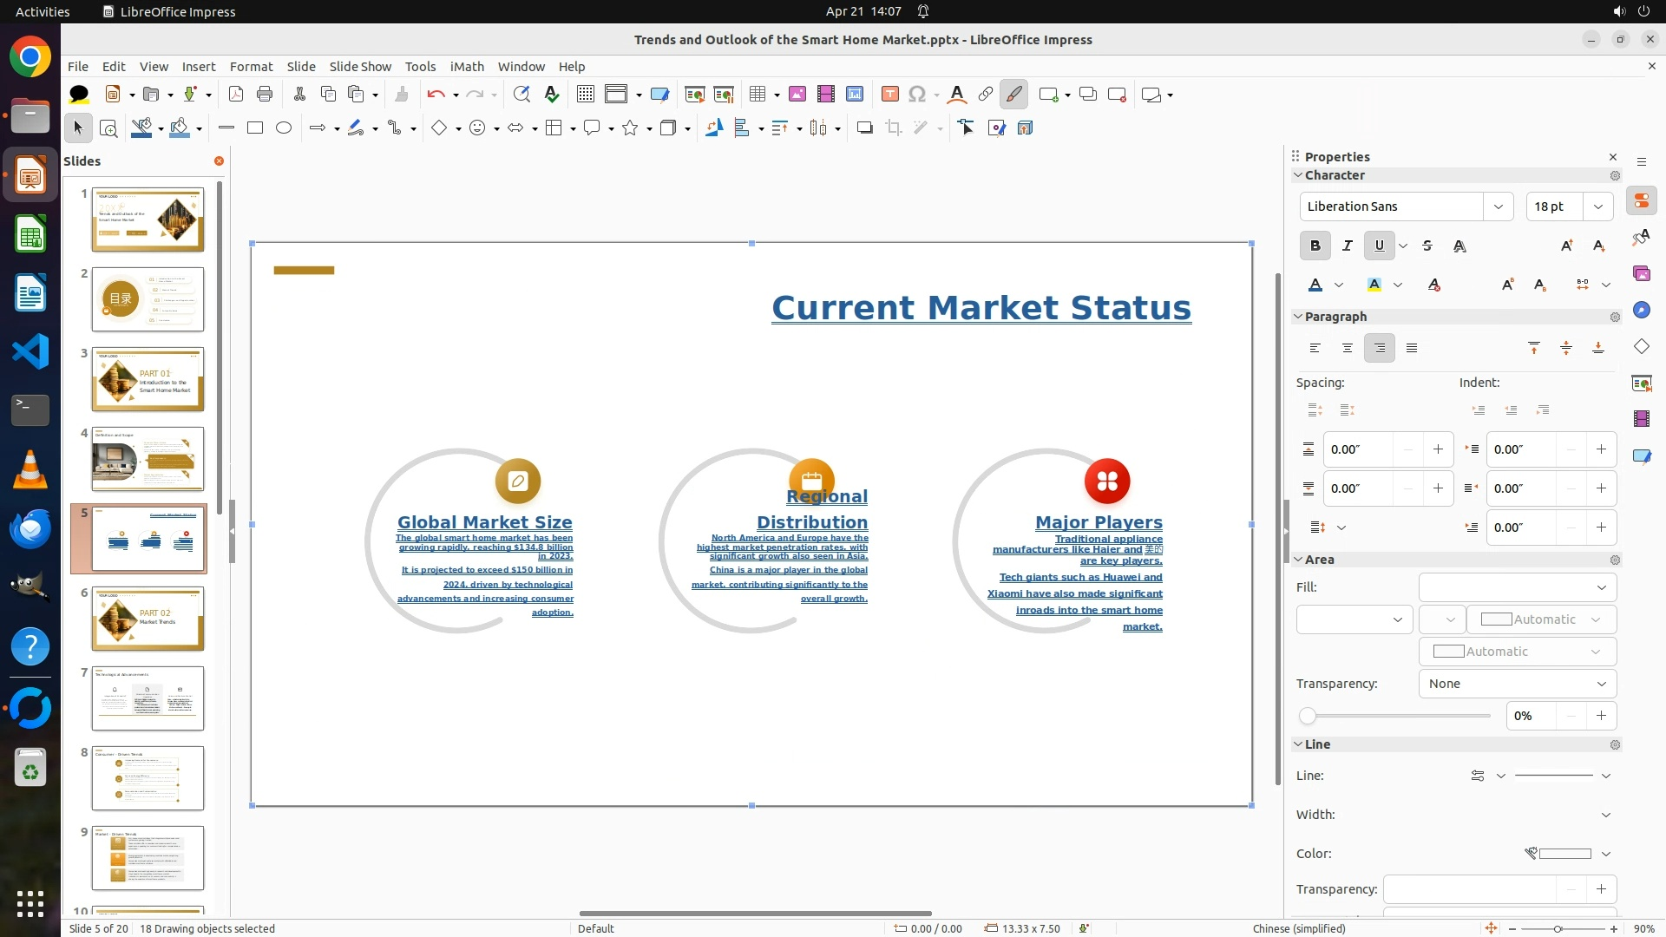Align paragraph text to center
This screenshot has height=937, width=1666.
click(1347, 348)
